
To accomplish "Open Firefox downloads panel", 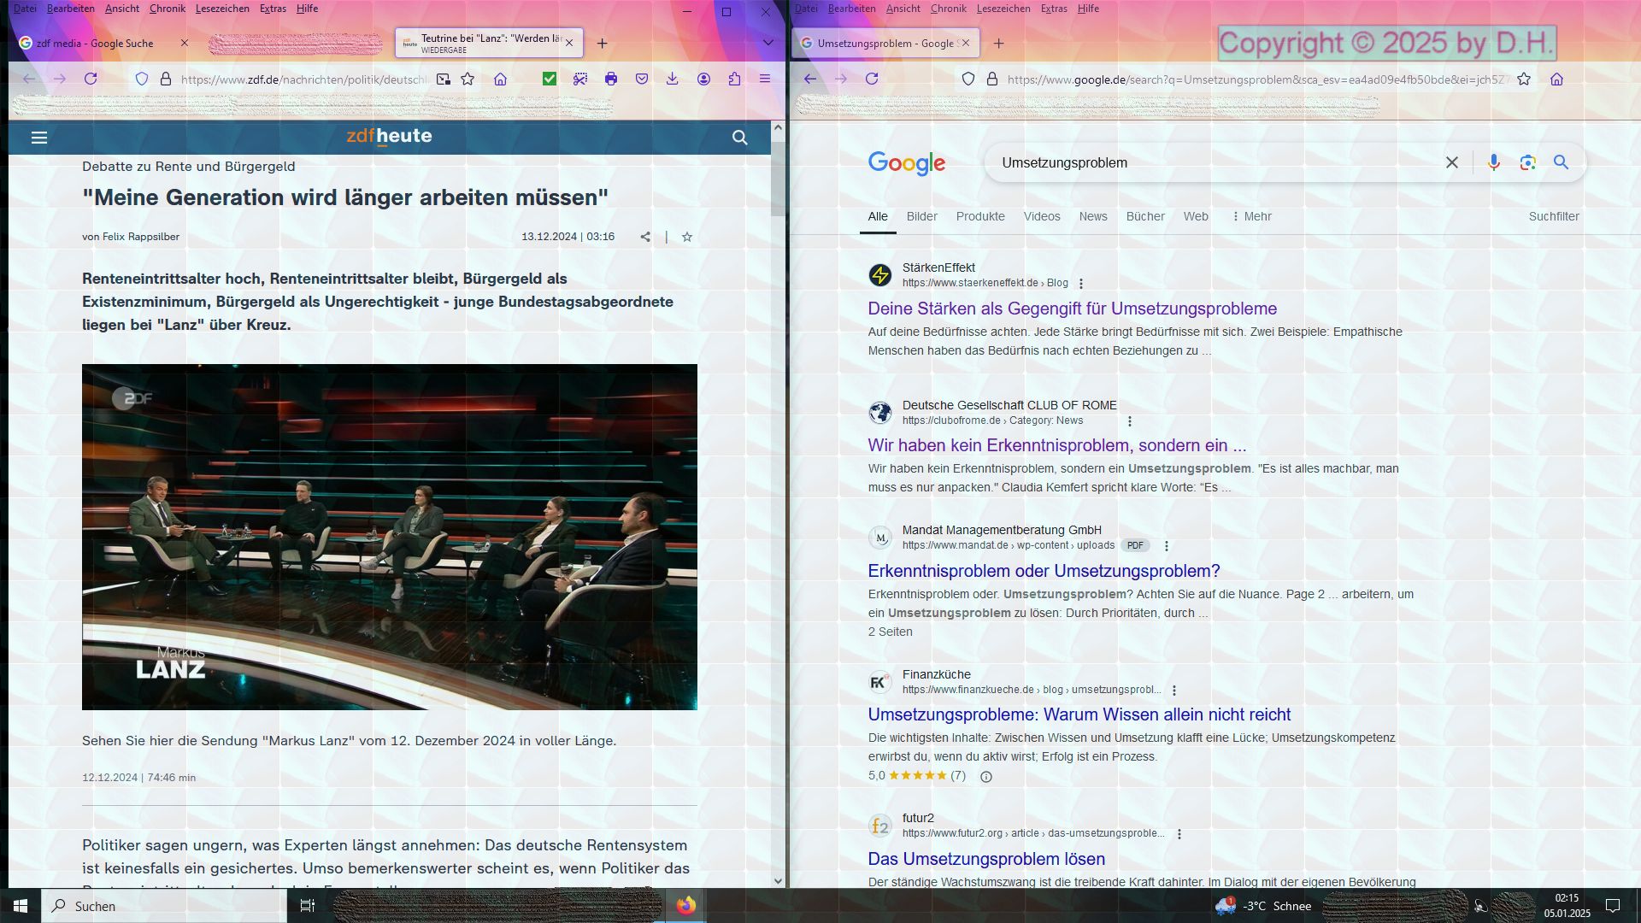I will click(673, 79).
